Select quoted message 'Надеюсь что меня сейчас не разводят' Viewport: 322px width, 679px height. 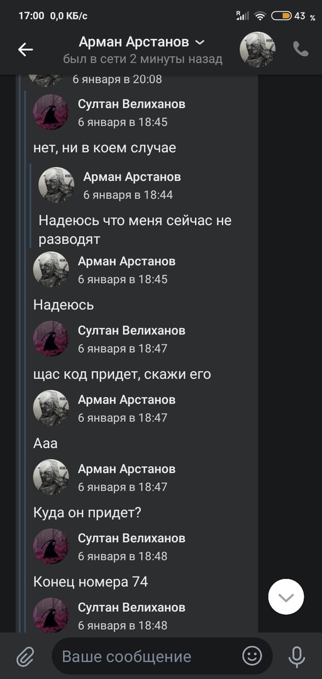pyautogui.click(x=135, y=229)
